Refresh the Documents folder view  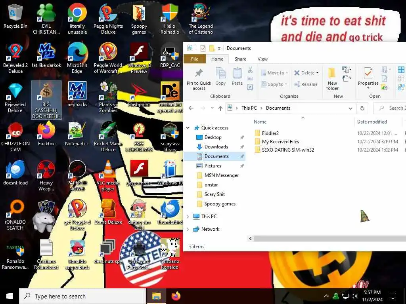tap(362, 108)
